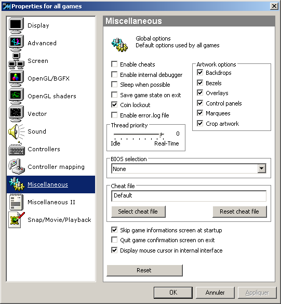Open the BIOS selection combo box showing None

189,169
